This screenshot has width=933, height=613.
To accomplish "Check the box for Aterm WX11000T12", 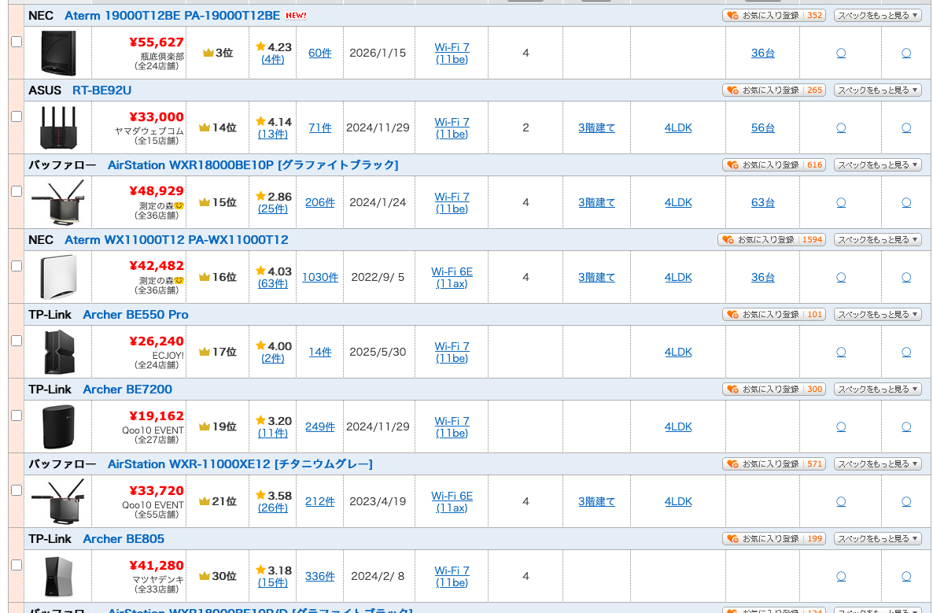I will pos(17,266).
